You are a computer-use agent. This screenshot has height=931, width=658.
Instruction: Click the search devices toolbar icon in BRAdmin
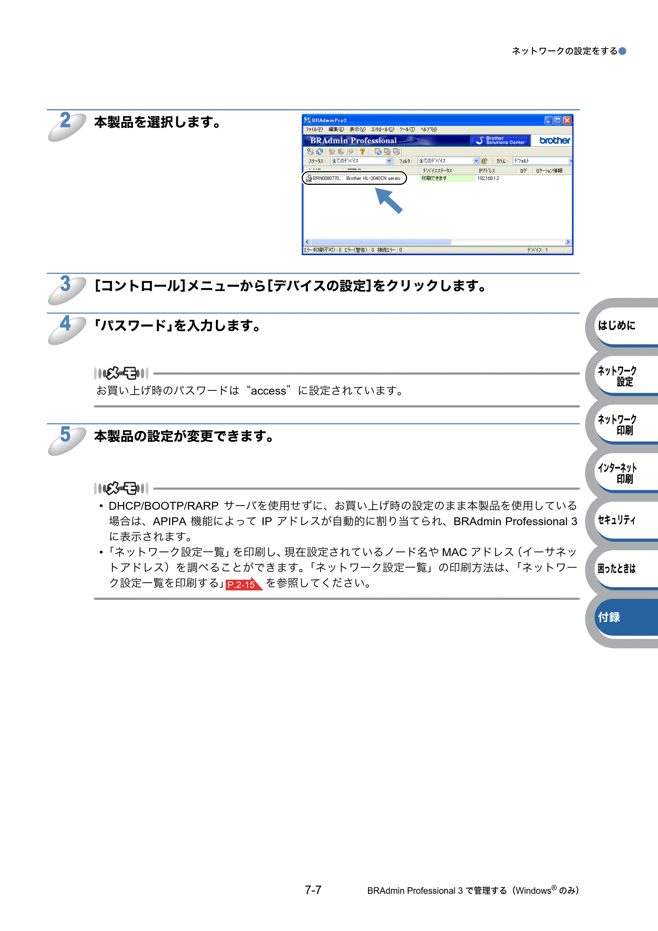tap(310, 151)
